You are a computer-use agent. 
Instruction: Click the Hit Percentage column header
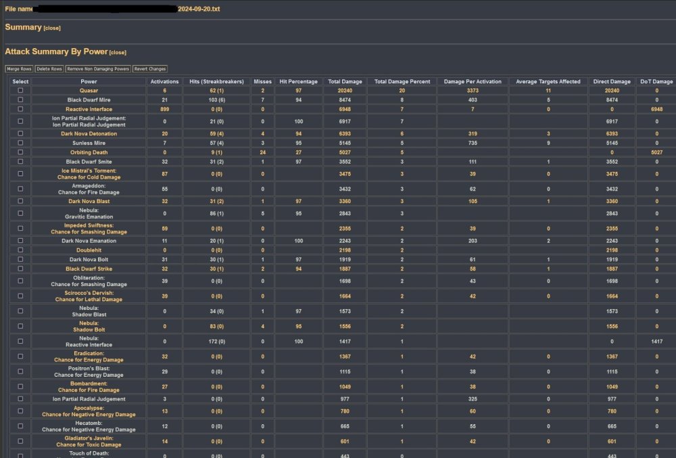tap(298, 81)
